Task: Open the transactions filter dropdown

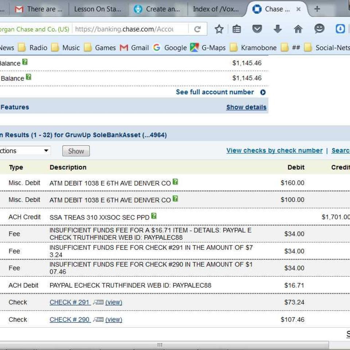Action: (25, 151)
